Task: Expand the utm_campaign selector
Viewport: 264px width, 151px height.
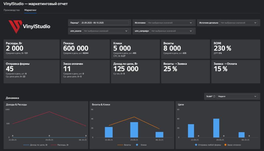Action: [x=171, y=31]
